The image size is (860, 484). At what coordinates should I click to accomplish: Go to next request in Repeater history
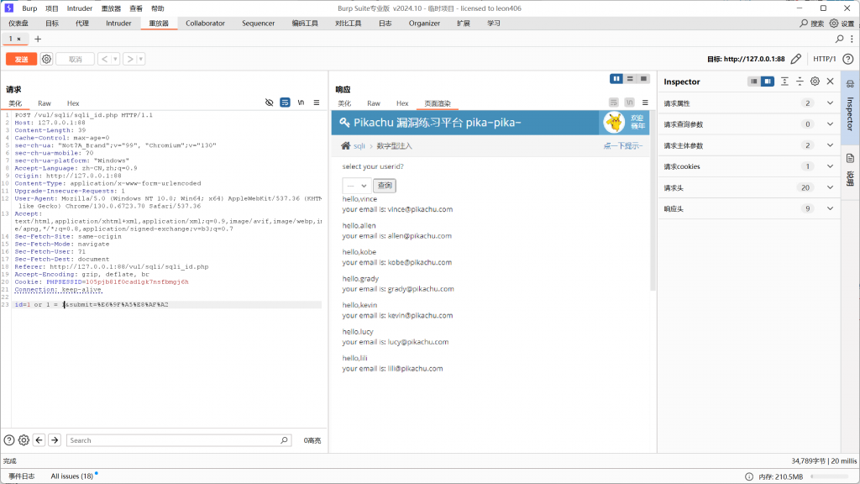(x=129, y=60)
